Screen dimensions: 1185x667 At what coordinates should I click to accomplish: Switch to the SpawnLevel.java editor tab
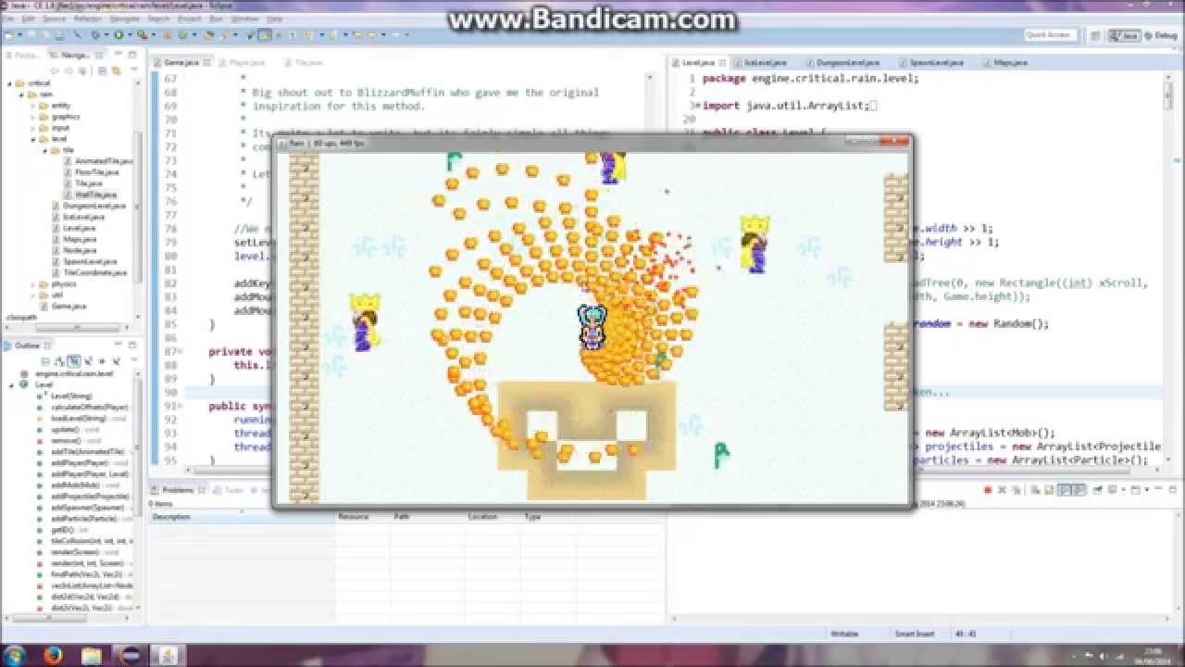tap(929, 62)
